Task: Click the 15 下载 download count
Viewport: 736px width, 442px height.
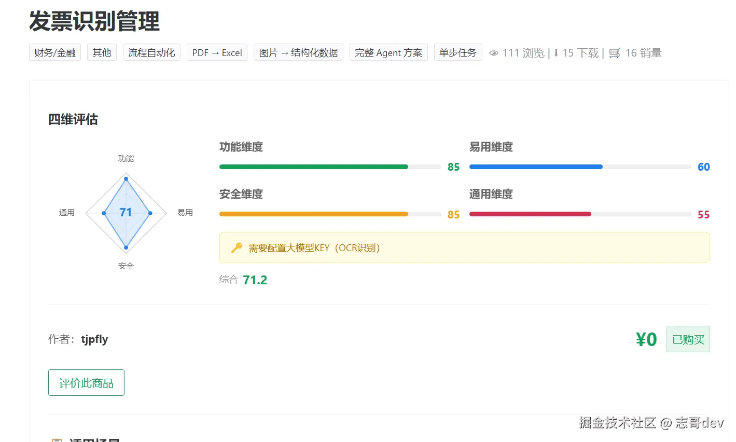Action: (x=580, y=53)
